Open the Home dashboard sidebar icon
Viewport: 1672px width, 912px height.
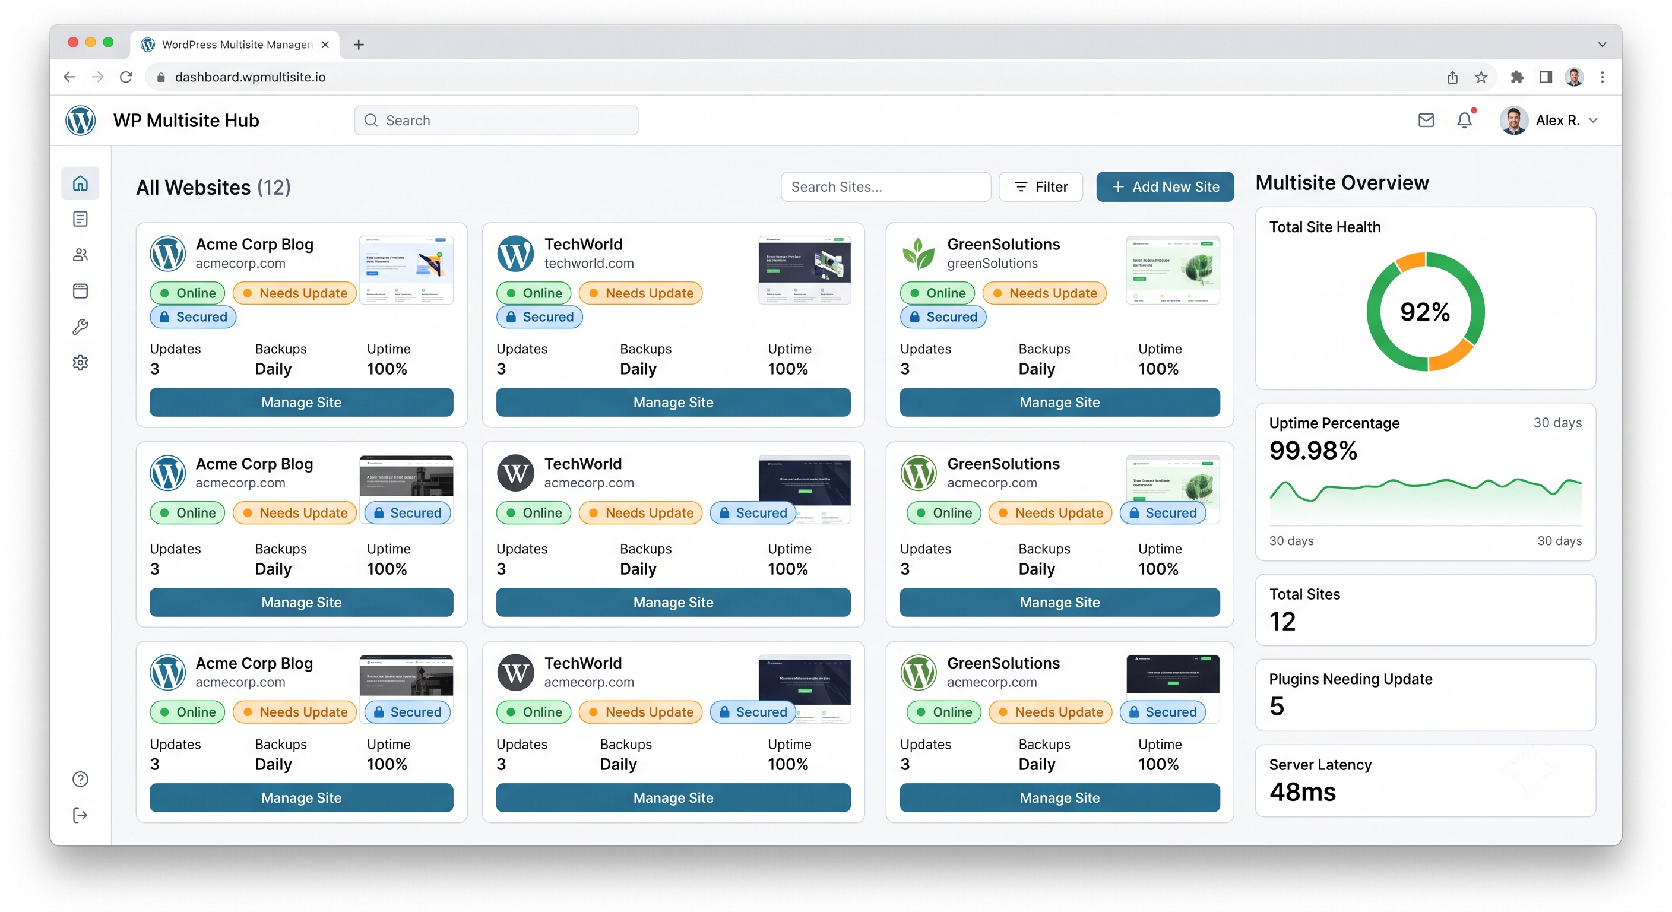(x=81, y=183)
